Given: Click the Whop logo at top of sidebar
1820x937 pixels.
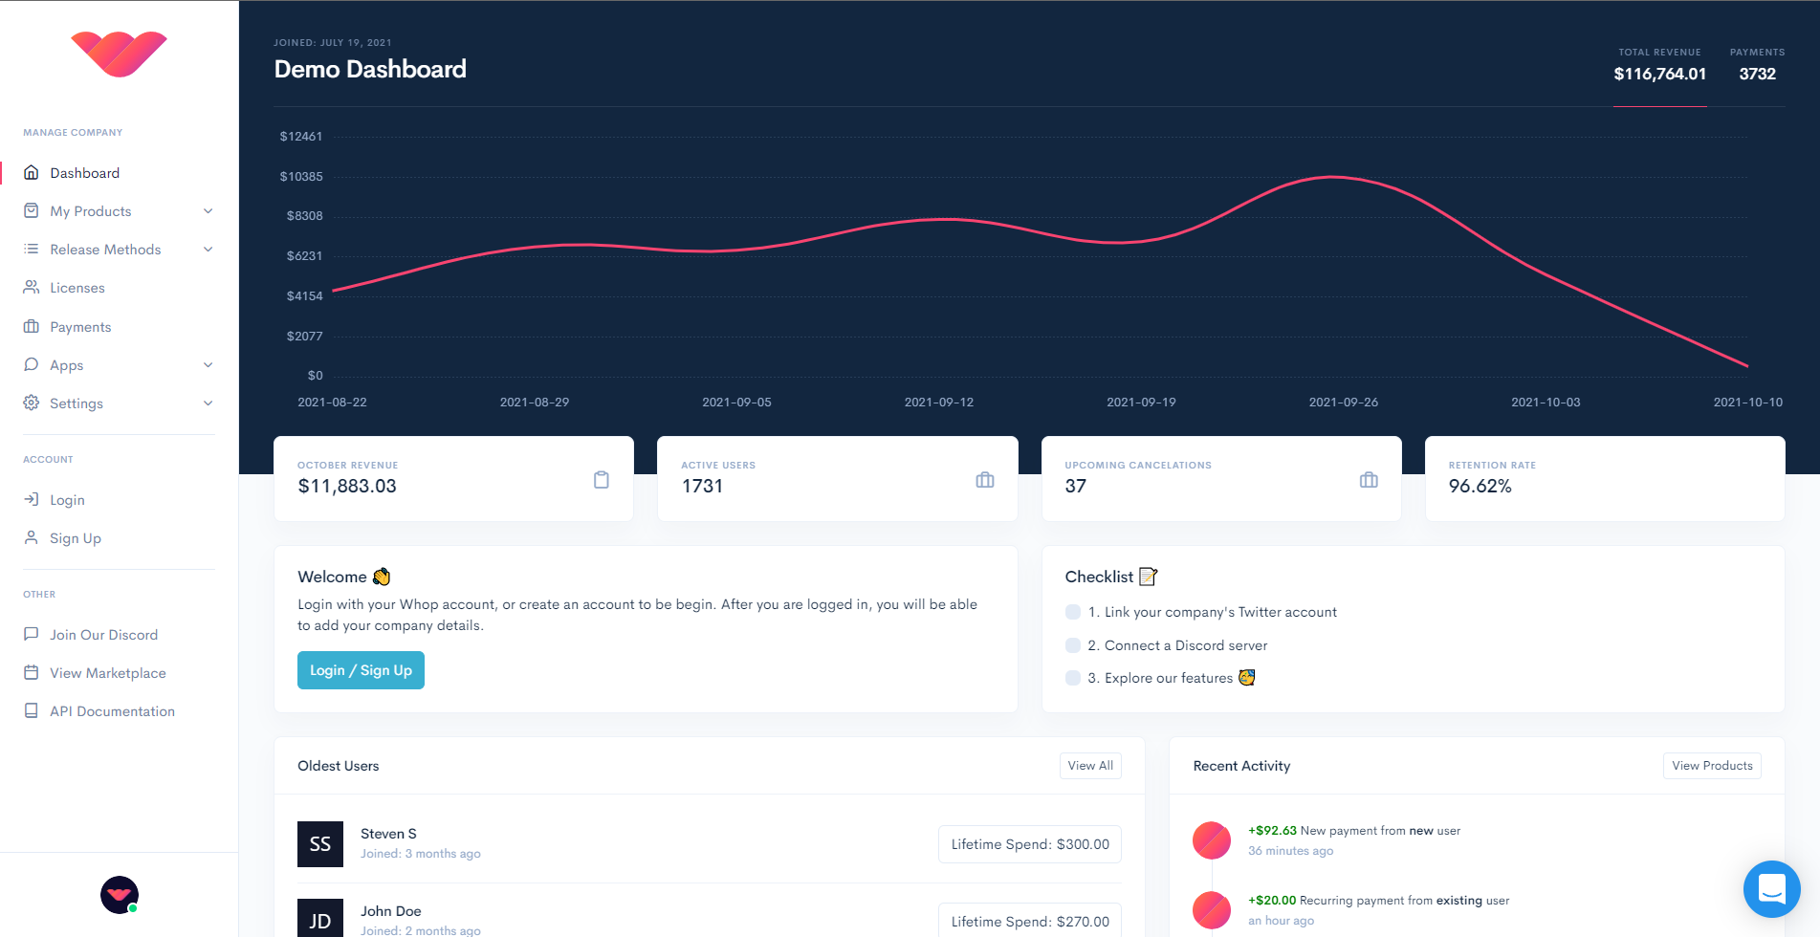Looking at the screenshot, I should pos(119,54).
